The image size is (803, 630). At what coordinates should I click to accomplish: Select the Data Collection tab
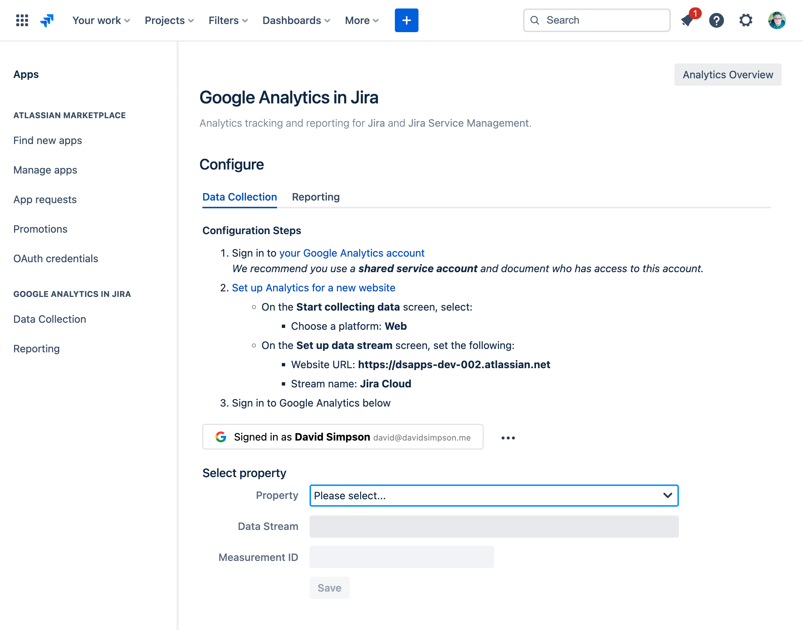(x=240, y=197)
